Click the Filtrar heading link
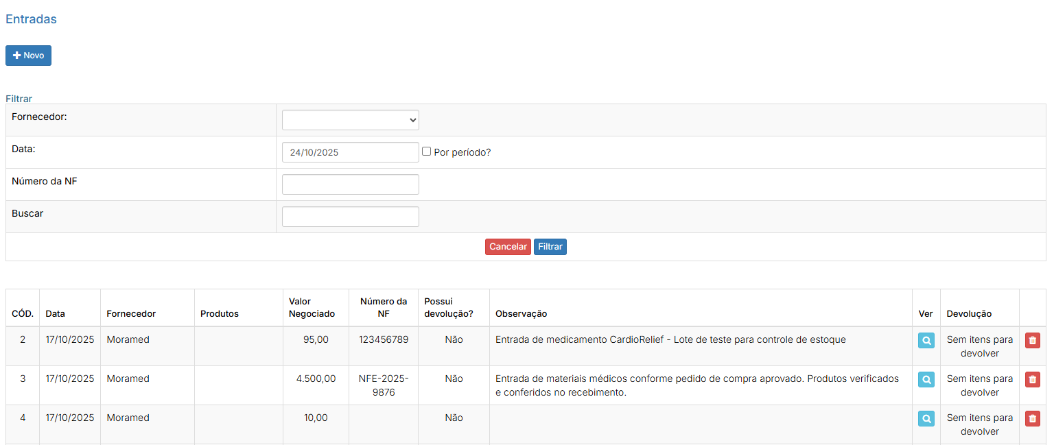The height and width of the screenshot is (445, 1054). (x=19, y=99)
